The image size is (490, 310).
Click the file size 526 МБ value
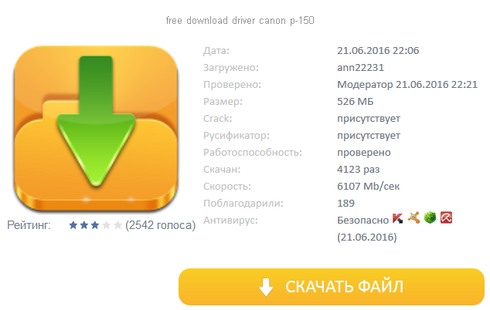[x=356, y=102]
